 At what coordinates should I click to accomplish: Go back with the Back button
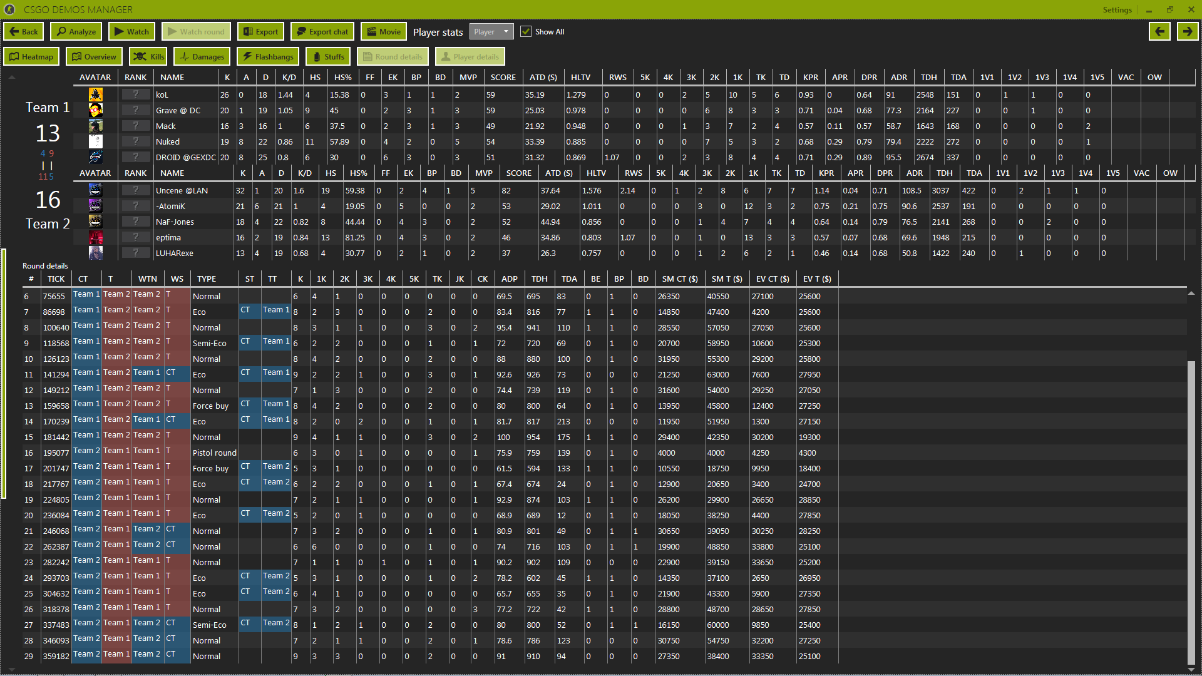24,32
